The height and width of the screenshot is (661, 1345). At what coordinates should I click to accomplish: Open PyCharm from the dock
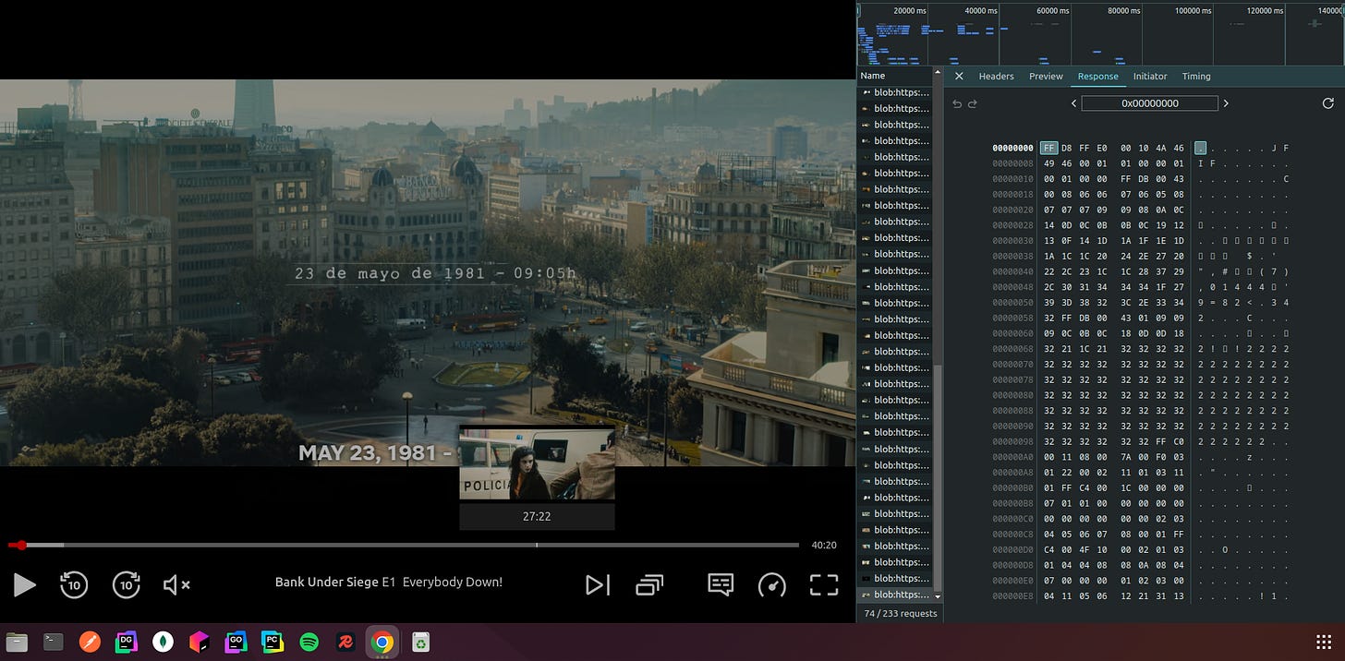pyautogui.click(x=273, y=642)
